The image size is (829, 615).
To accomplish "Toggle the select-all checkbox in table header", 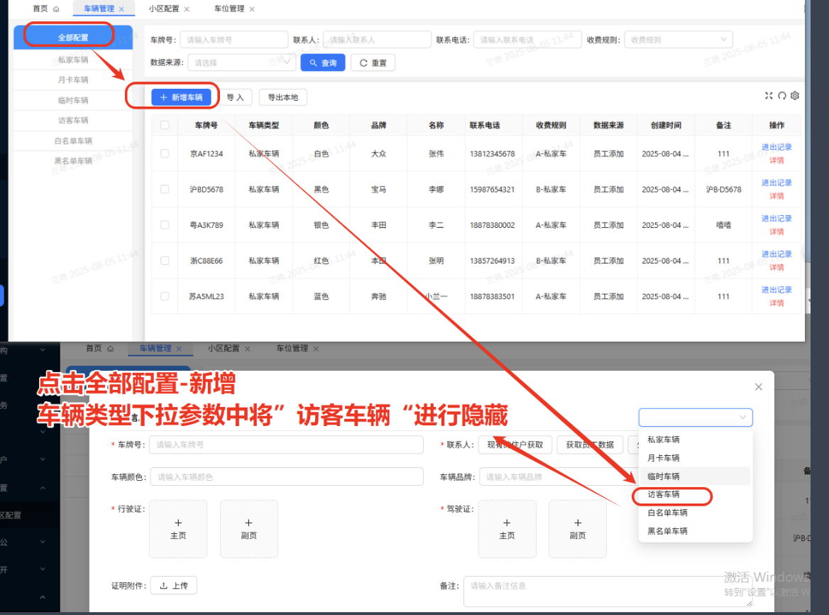I will [165, 125].
